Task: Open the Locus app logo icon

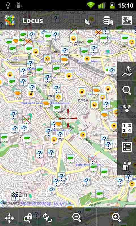Action: [10, 20]
